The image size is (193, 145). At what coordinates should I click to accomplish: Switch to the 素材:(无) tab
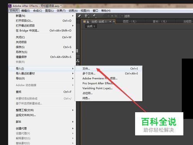[x=160, y=22]
